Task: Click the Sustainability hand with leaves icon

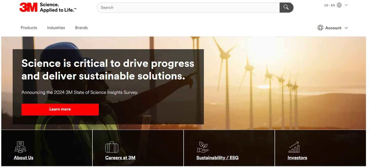Action: [x=203, y=147]
